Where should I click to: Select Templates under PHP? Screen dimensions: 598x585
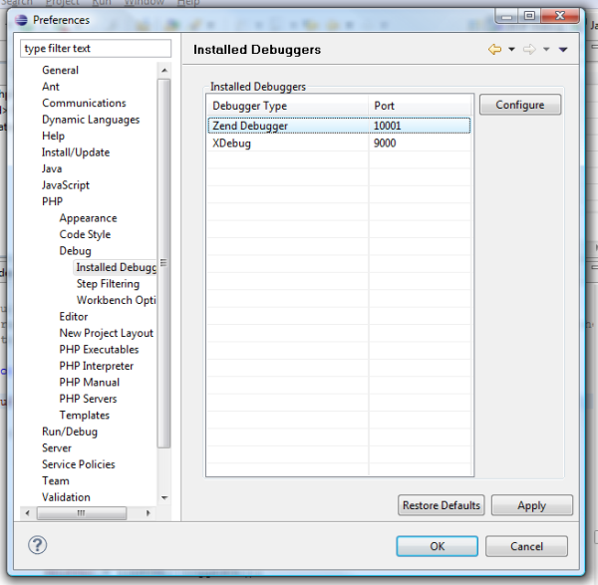[x=85, y=415]
